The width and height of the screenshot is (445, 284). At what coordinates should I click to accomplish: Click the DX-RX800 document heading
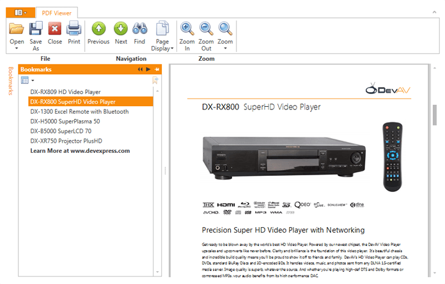(261, 107)
